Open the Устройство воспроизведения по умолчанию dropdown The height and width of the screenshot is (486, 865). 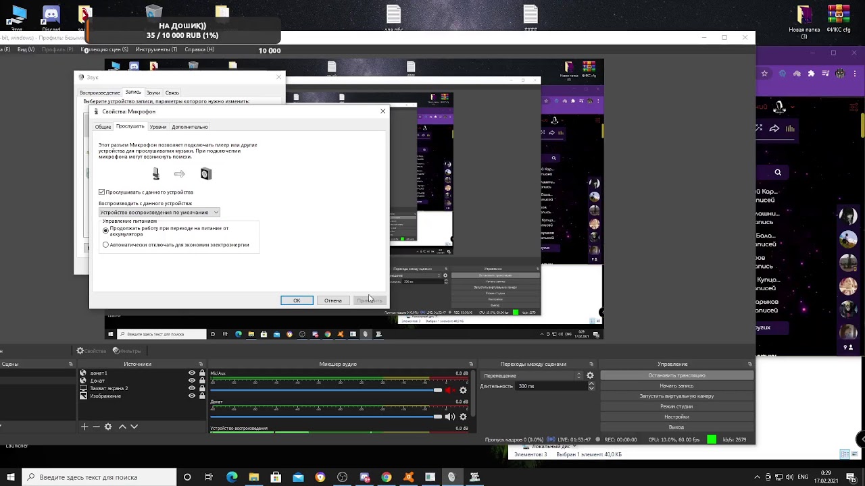click(159, 212)
